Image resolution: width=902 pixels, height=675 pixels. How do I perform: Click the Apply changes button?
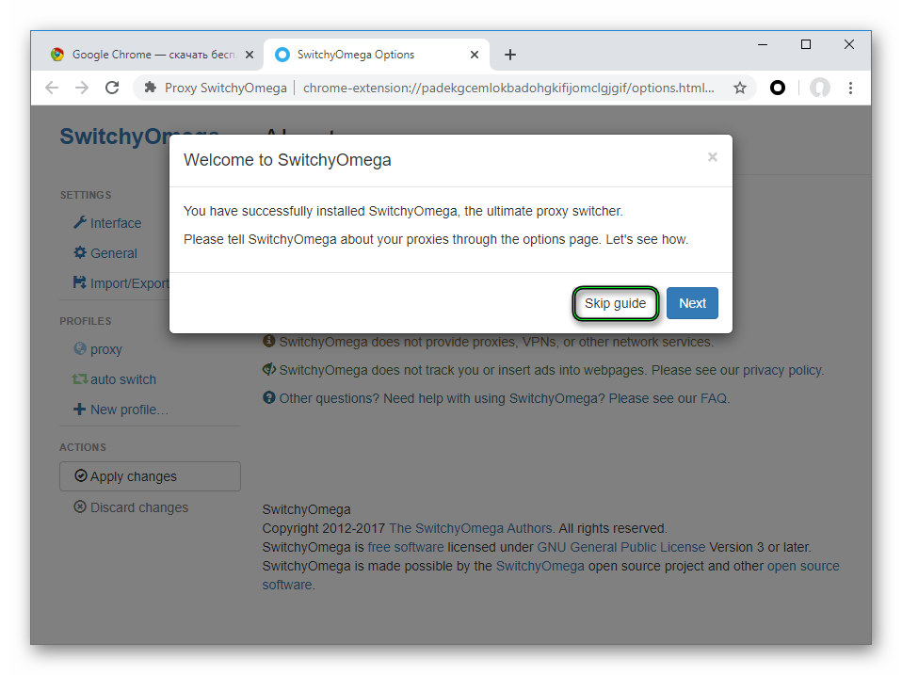tap(150, 476)
